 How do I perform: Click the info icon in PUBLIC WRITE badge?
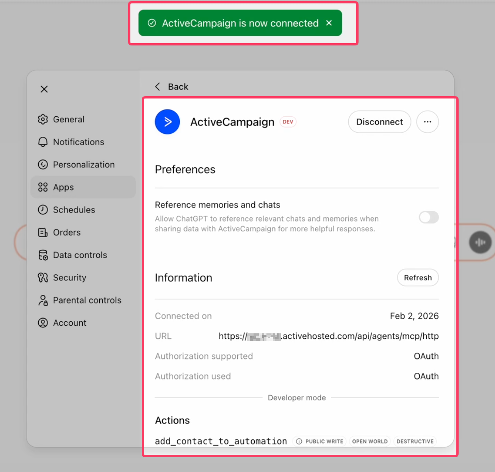pyautogui.click(x=299, y=441)
